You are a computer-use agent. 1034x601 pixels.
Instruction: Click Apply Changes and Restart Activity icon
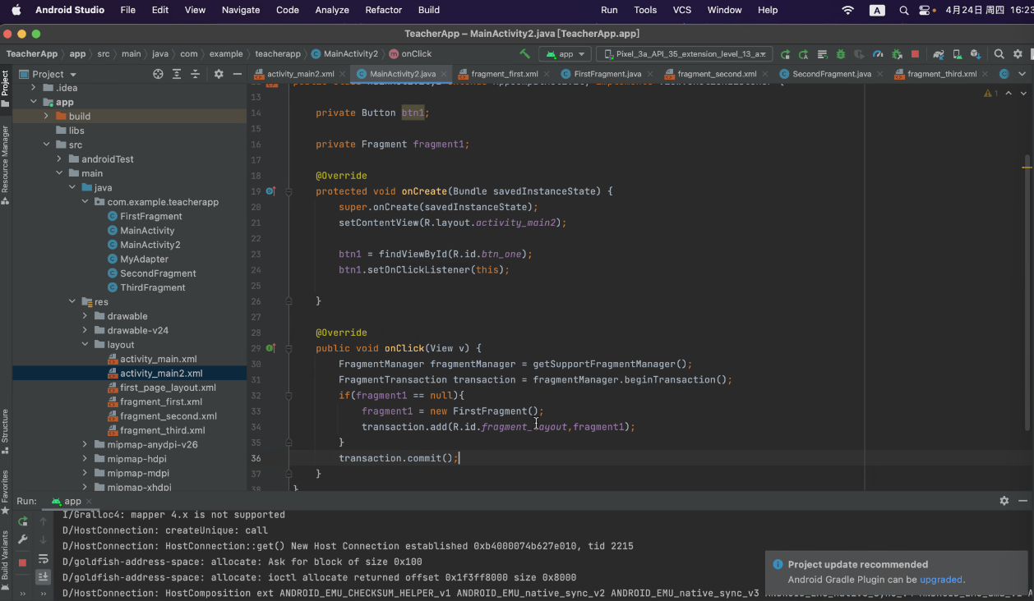coord(804,54)
